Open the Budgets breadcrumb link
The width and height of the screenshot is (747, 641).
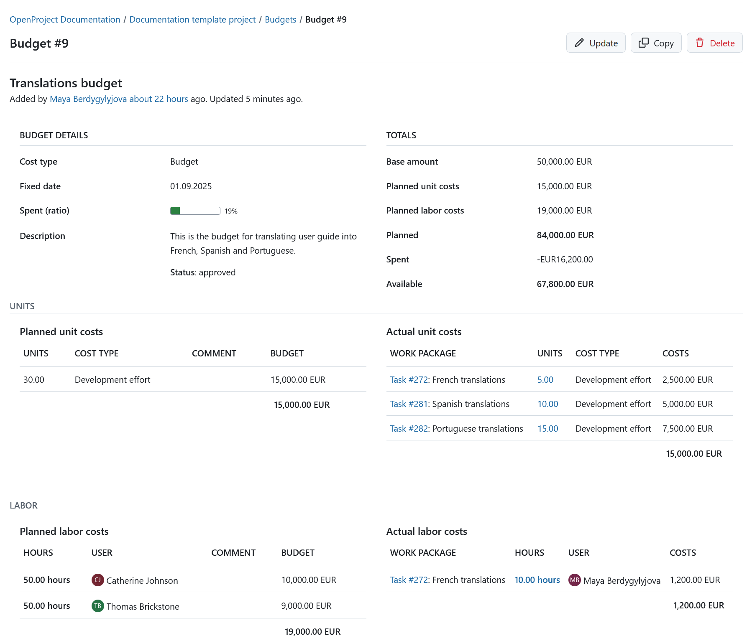[x=280, y=19]
